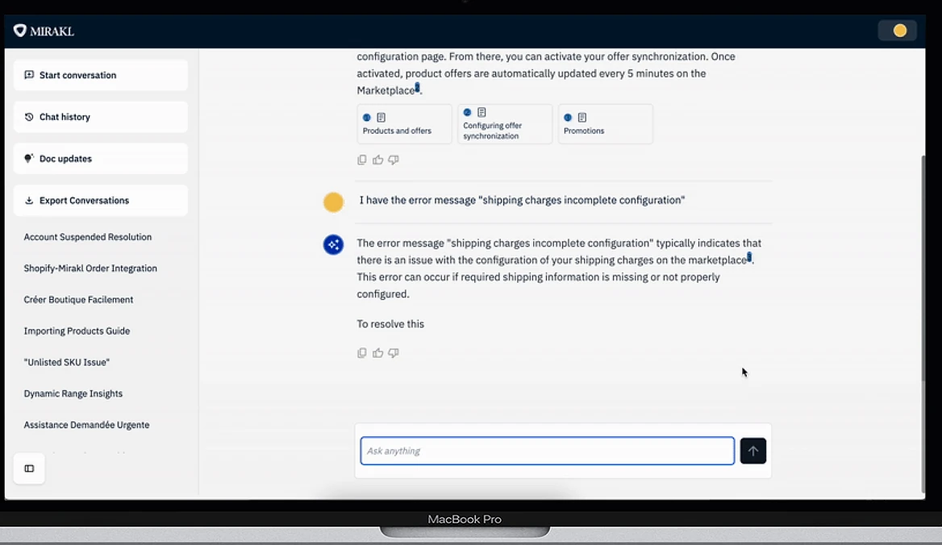Dislike the shipping charges answer
This screenshot has height=545, width=942.
coord(394,353)
